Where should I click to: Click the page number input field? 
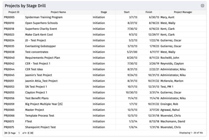[19, 133]
